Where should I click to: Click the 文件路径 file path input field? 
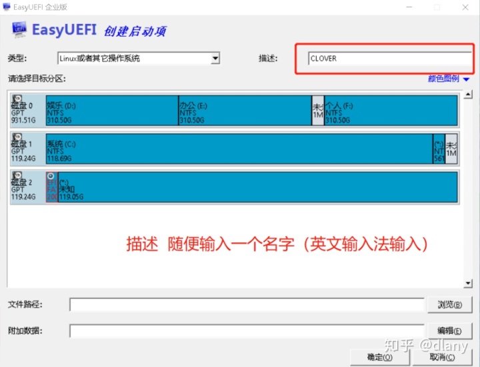(x=247, y=304)
